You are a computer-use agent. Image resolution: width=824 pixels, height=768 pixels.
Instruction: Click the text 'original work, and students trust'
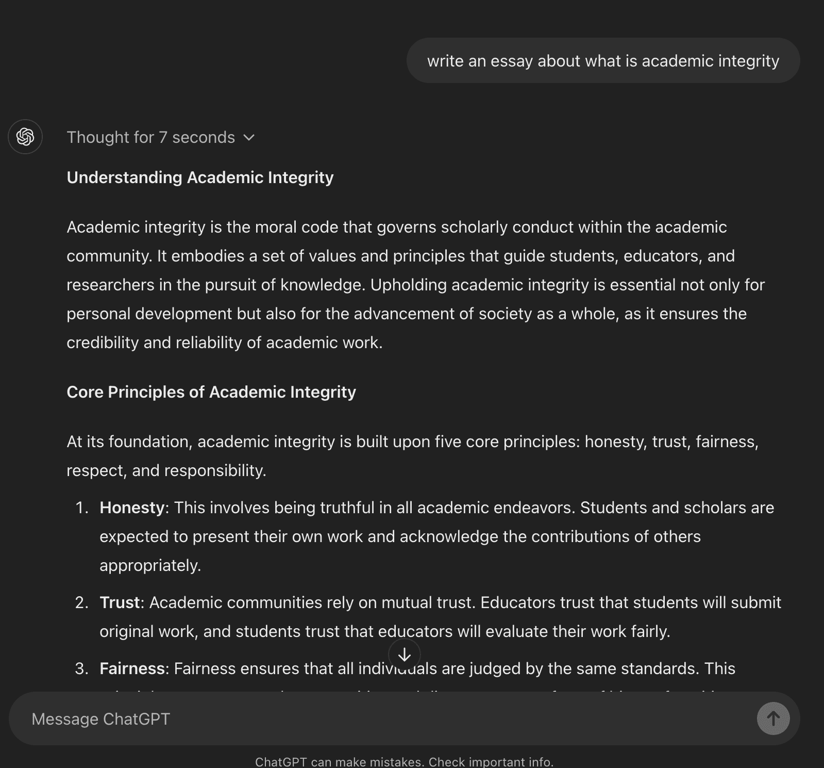[x=237, y=631]
